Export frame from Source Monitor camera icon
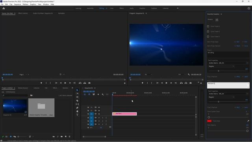 pyautogui.click(x=89, y=83)
